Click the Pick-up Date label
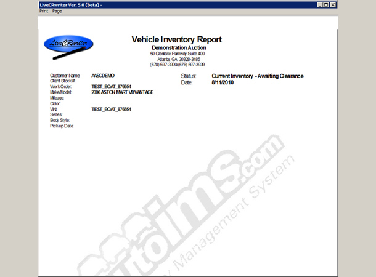 pyautogui.click(x=62, y=126)
